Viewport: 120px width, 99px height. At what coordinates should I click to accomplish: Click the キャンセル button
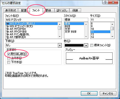pyautogui.click(x=108, y=93)
